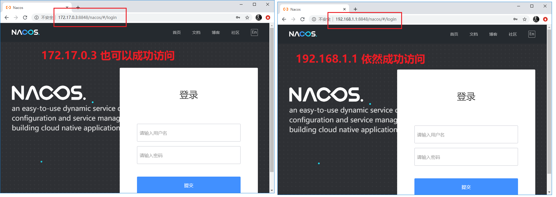Click address bar URL 172.17.0.3:8848
The image size is (556, 197).
pyautogui.click(x=87, y=18)
